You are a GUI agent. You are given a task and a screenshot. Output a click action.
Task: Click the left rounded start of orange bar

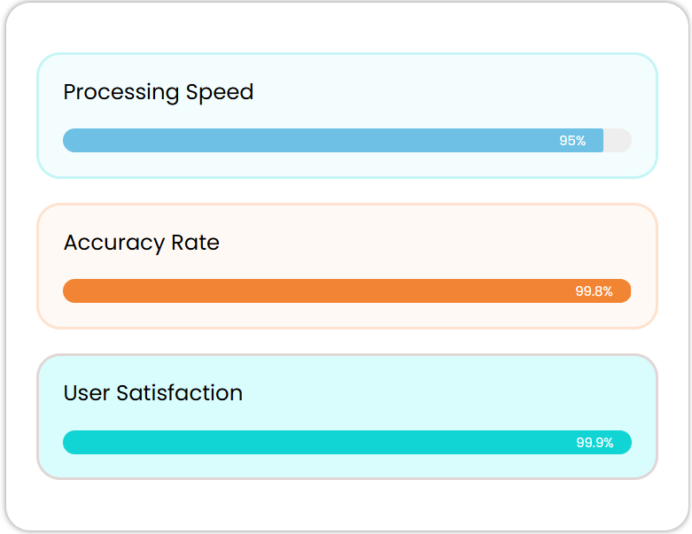pyautogui.click(x=70, y=291)
